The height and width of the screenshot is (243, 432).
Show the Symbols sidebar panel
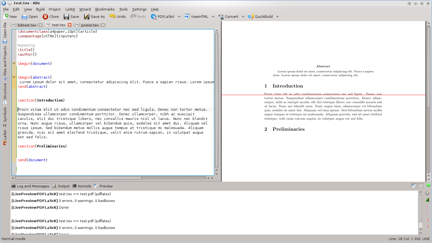pos(5,117)
